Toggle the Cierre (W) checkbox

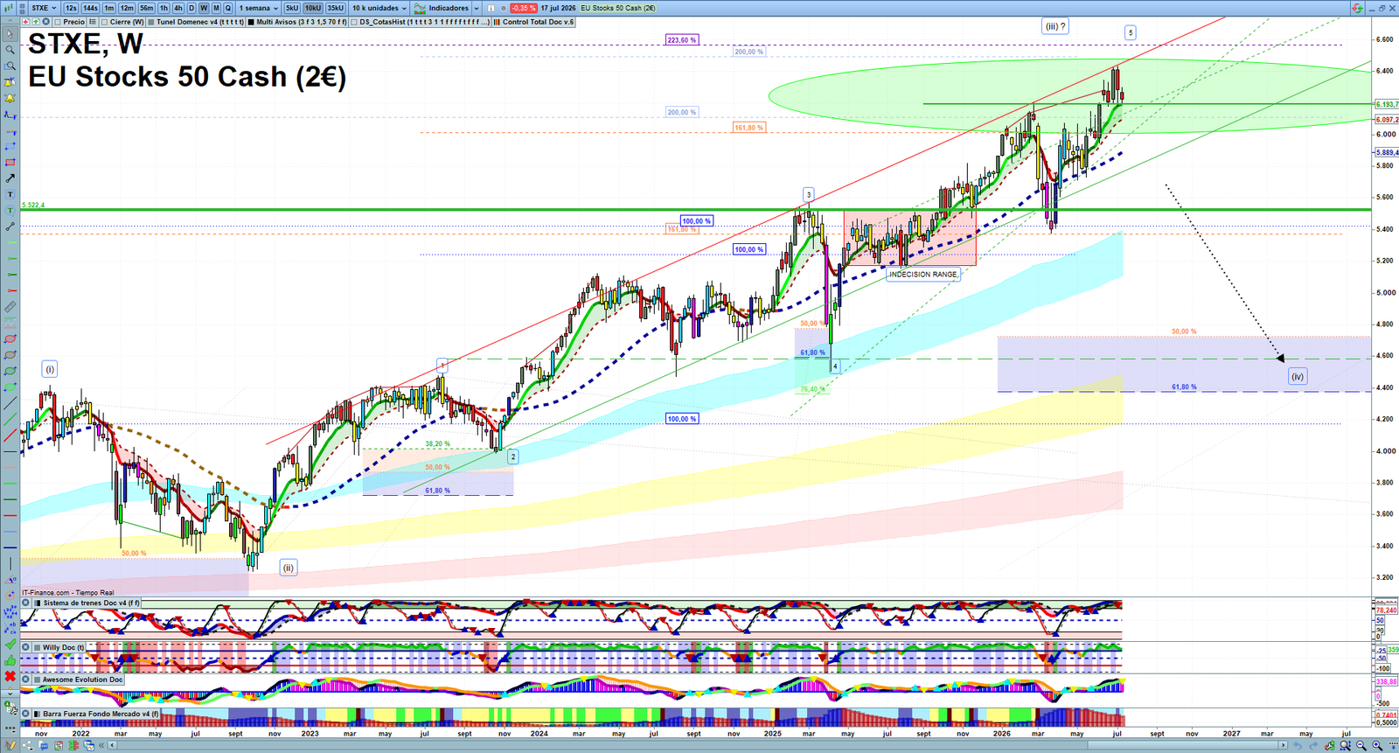(105, 22)
